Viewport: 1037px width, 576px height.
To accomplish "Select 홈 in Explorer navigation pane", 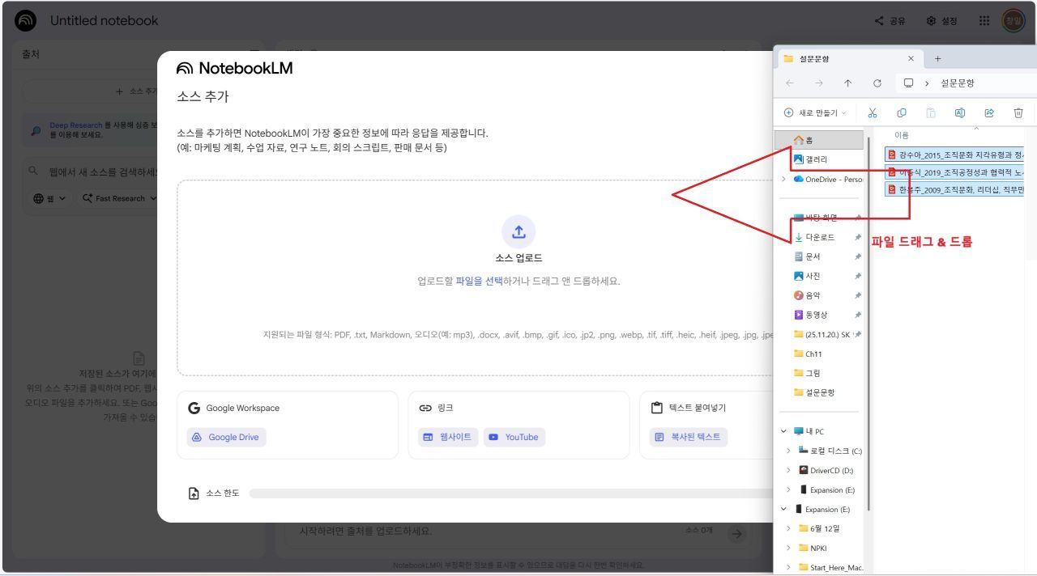I will [x=821, y=140].
